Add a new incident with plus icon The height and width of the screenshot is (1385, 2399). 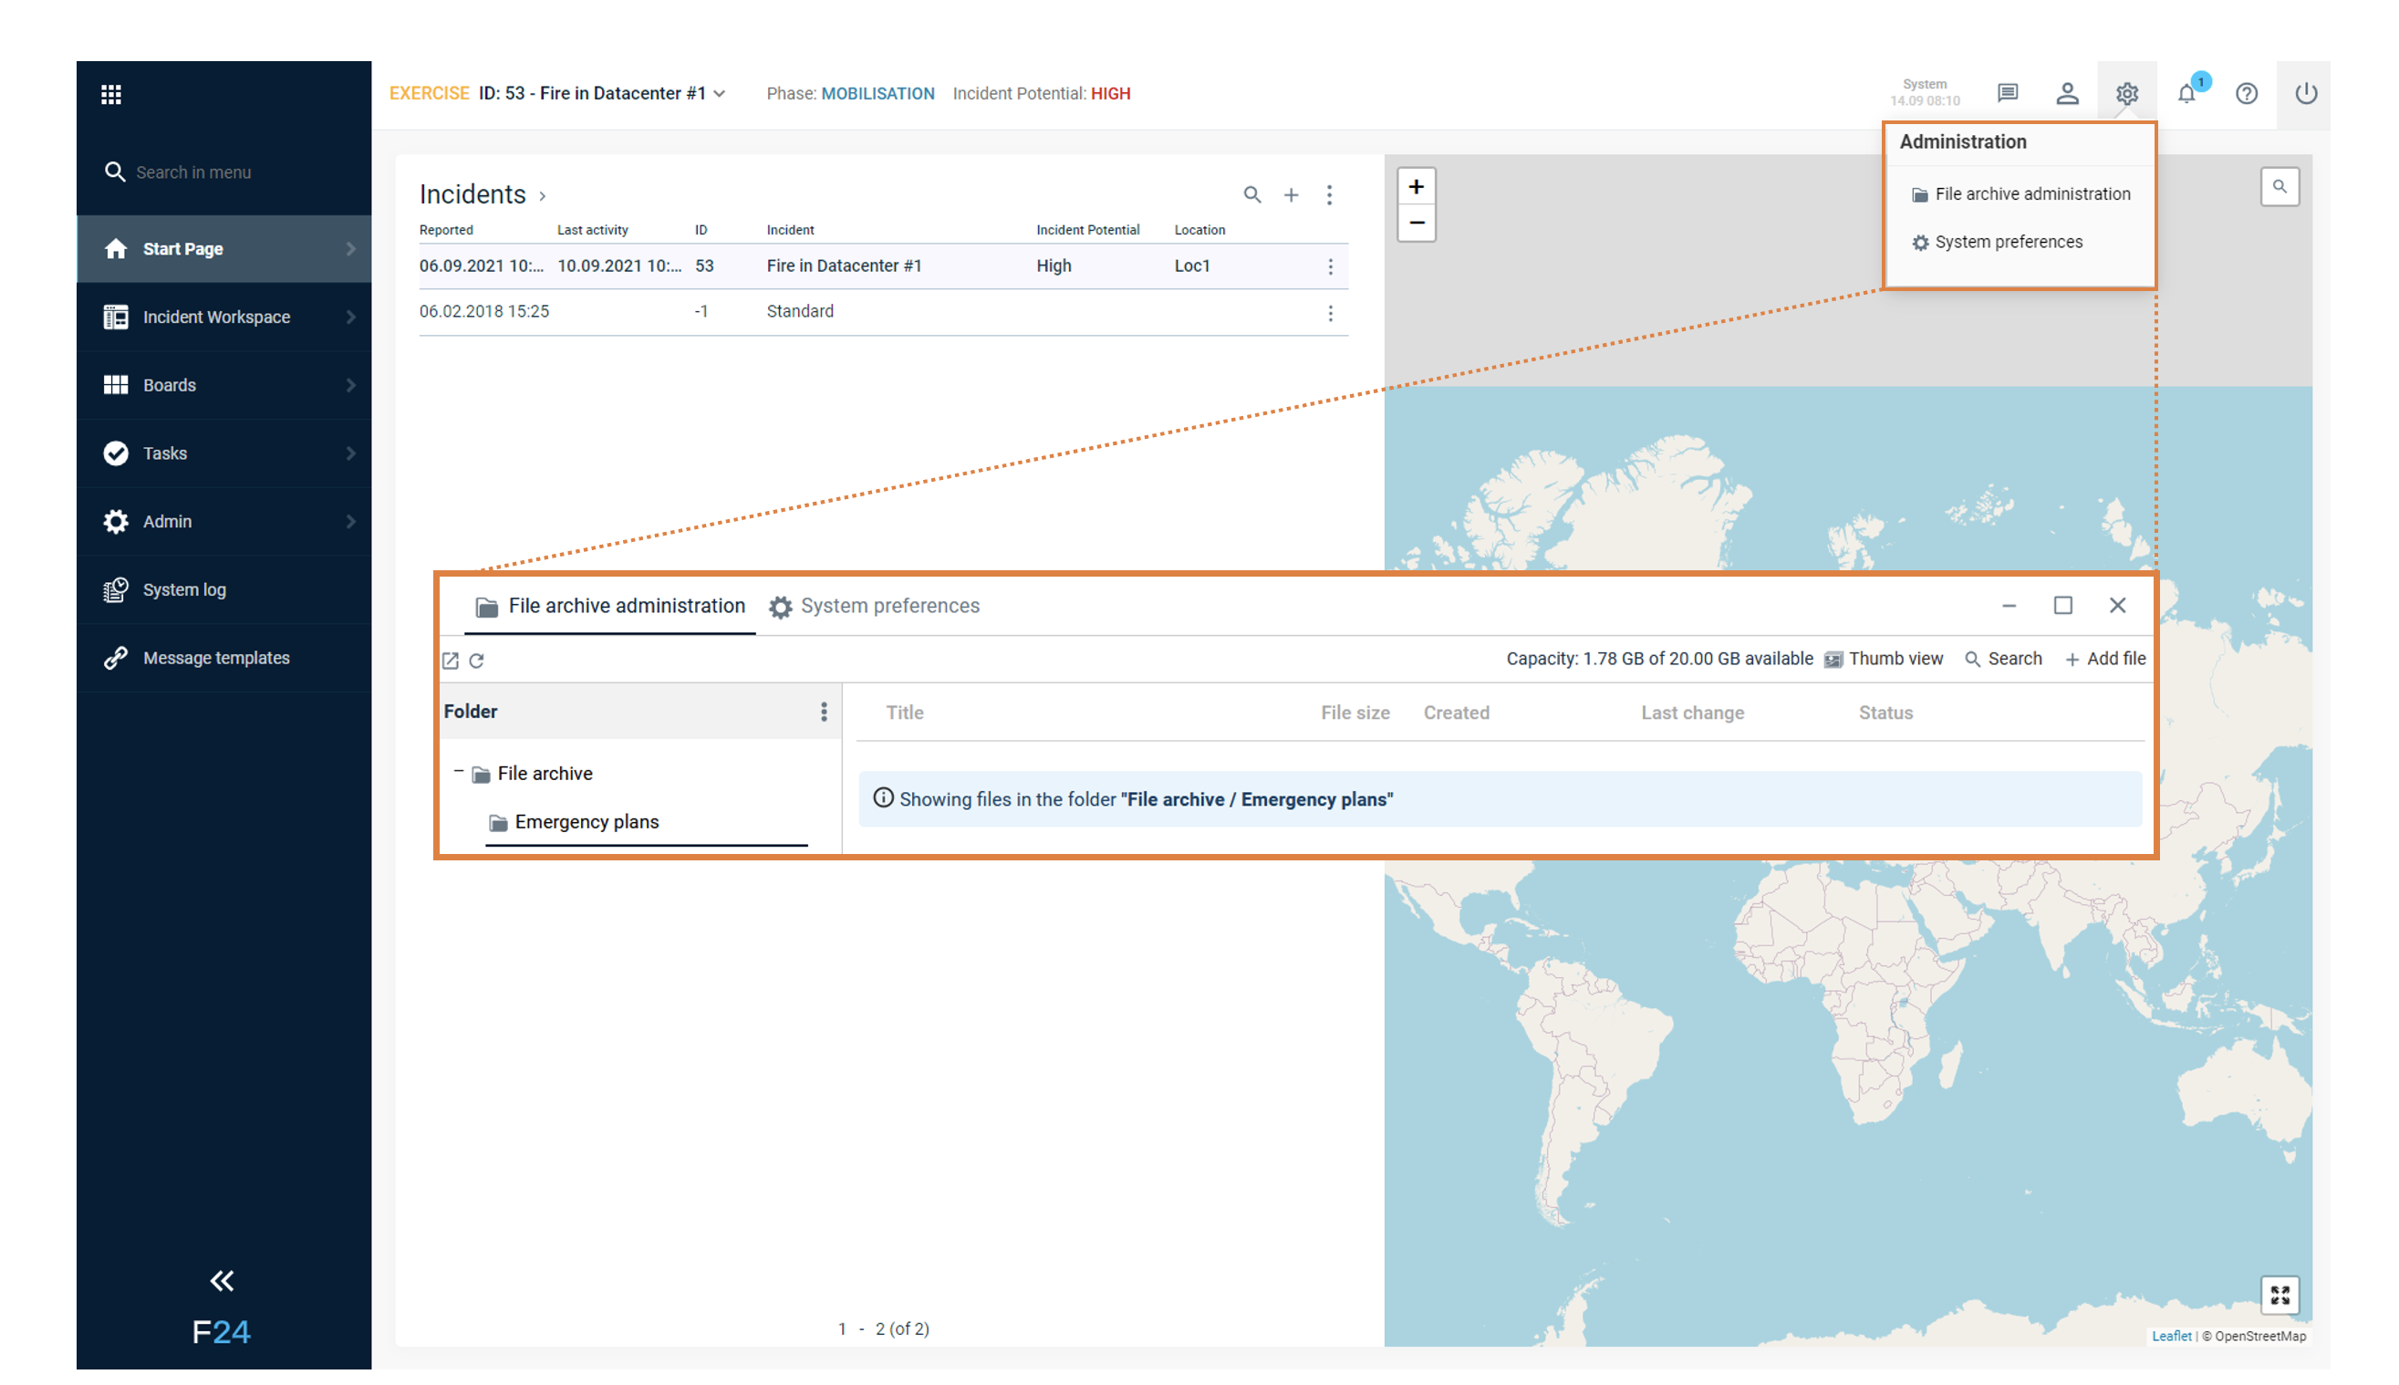point(1292,195)
